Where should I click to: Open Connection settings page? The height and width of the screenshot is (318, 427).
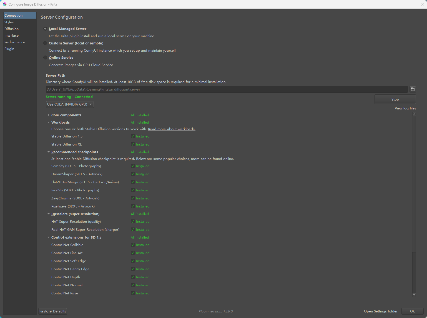point(20,15)
